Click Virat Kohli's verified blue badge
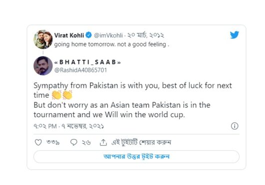The height and width of the screenshot is (185, 265). (x=88, y=35)
